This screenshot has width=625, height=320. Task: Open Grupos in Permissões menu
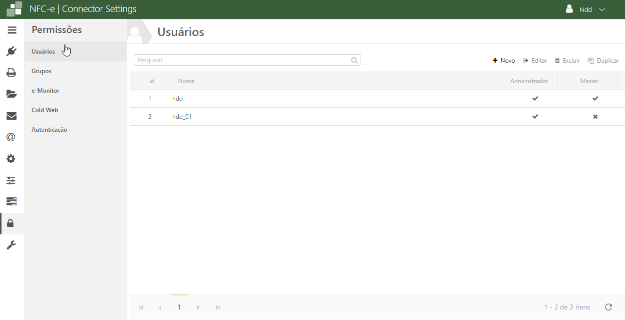coord(42,71)
